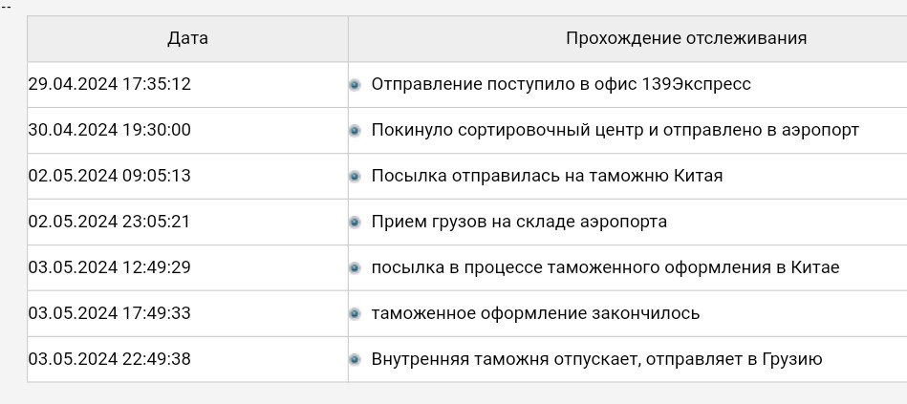The width and height of the screenshot is (907, 404).
Task: Select date cell 02.05.2024 23:05:21
Action: tap(187, 222)
